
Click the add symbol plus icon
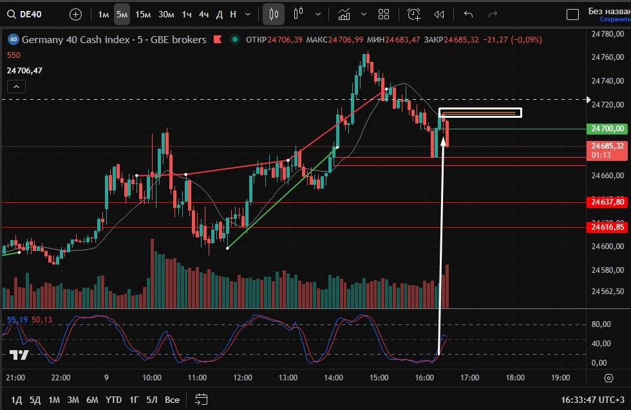pyautogui.click(x=75, y=14)
